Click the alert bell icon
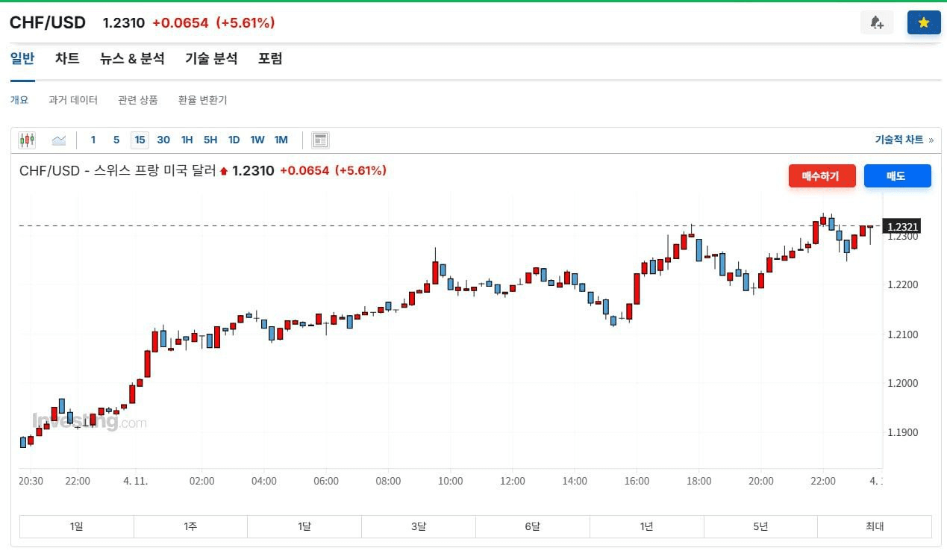 pyautogui.click(x=877, y=22)
